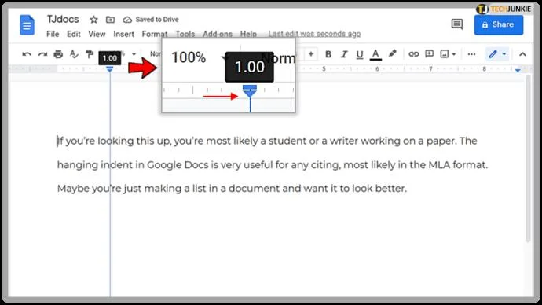Insert an image
542x305 pixels.
(x=445, y=54)
